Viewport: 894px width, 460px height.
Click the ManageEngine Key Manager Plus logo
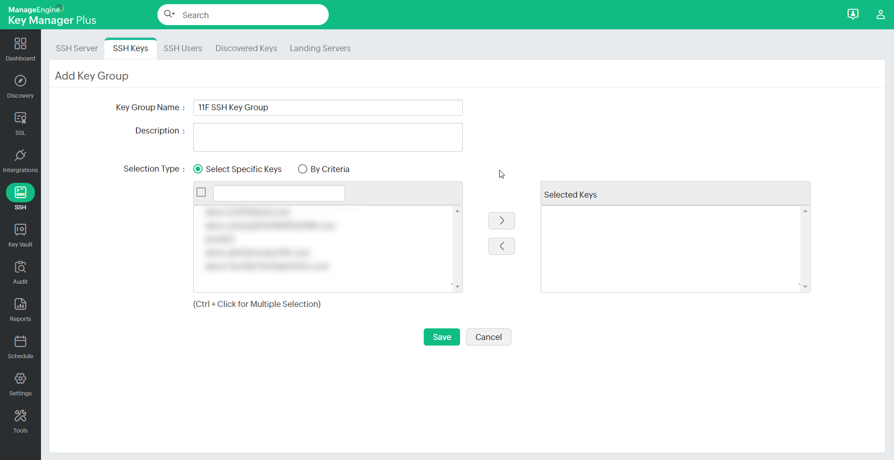(52, 15)
